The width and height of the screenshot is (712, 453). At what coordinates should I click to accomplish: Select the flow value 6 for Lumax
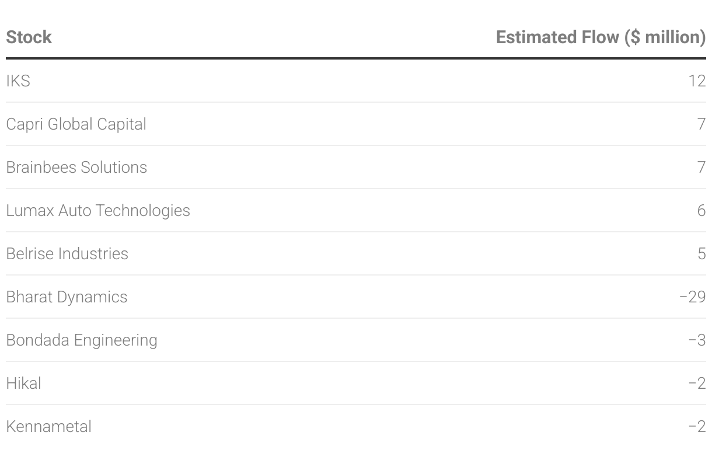pyautogui.click(x=701, y=210)
